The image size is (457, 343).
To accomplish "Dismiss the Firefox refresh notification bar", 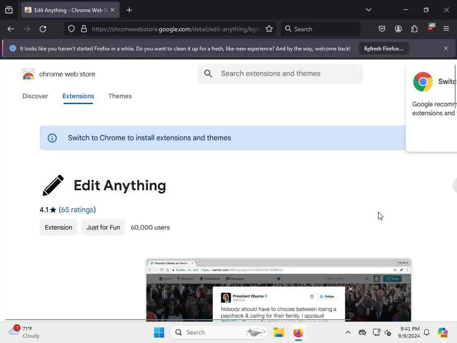I will (x=446, y=48).
